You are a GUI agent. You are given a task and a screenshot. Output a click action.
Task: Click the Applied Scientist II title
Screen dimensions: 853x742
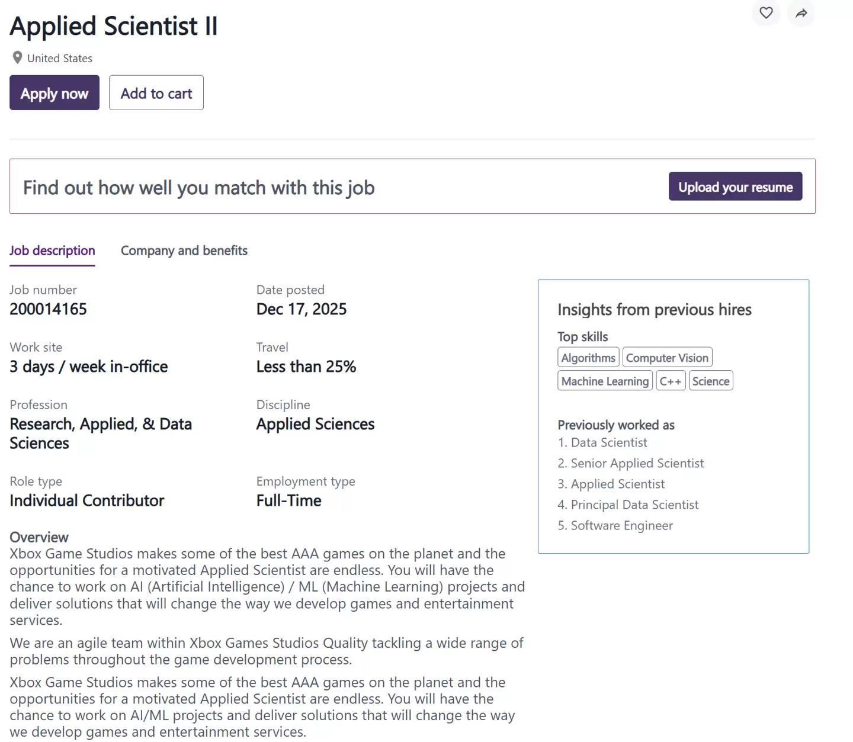click(x=114, y=26)
